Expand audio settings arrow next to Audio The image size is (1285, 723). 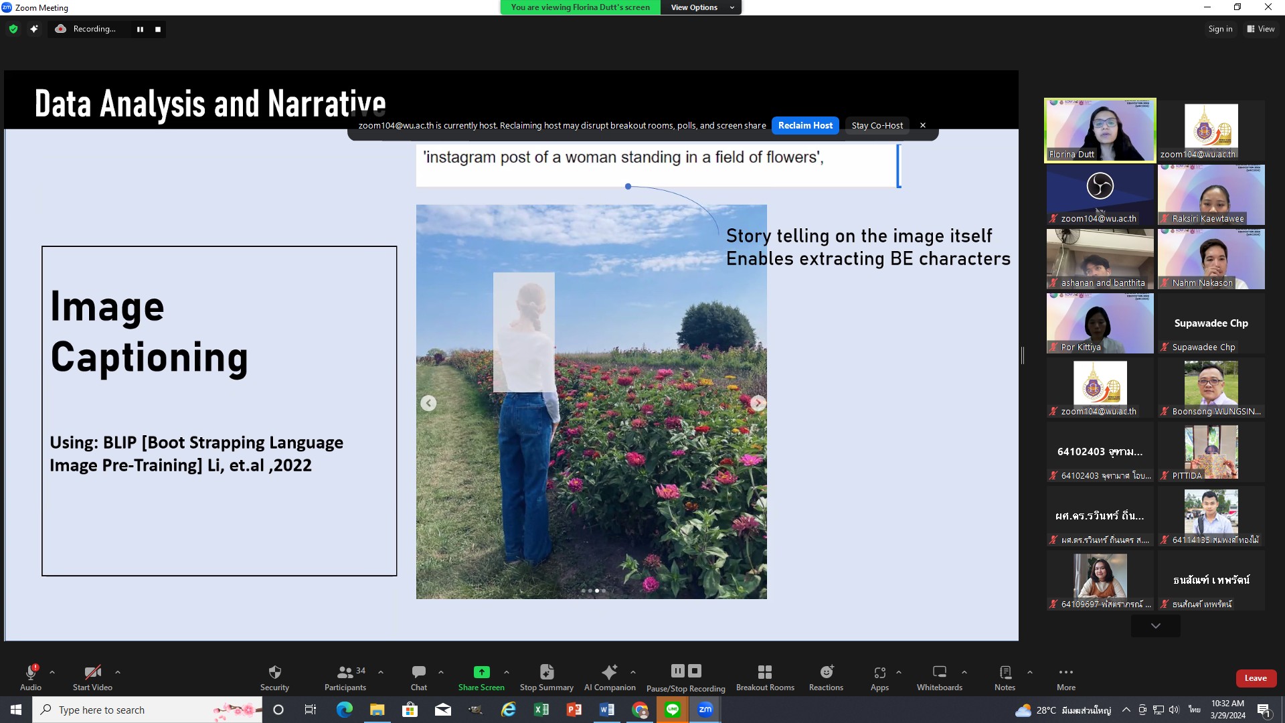point(52,672)
